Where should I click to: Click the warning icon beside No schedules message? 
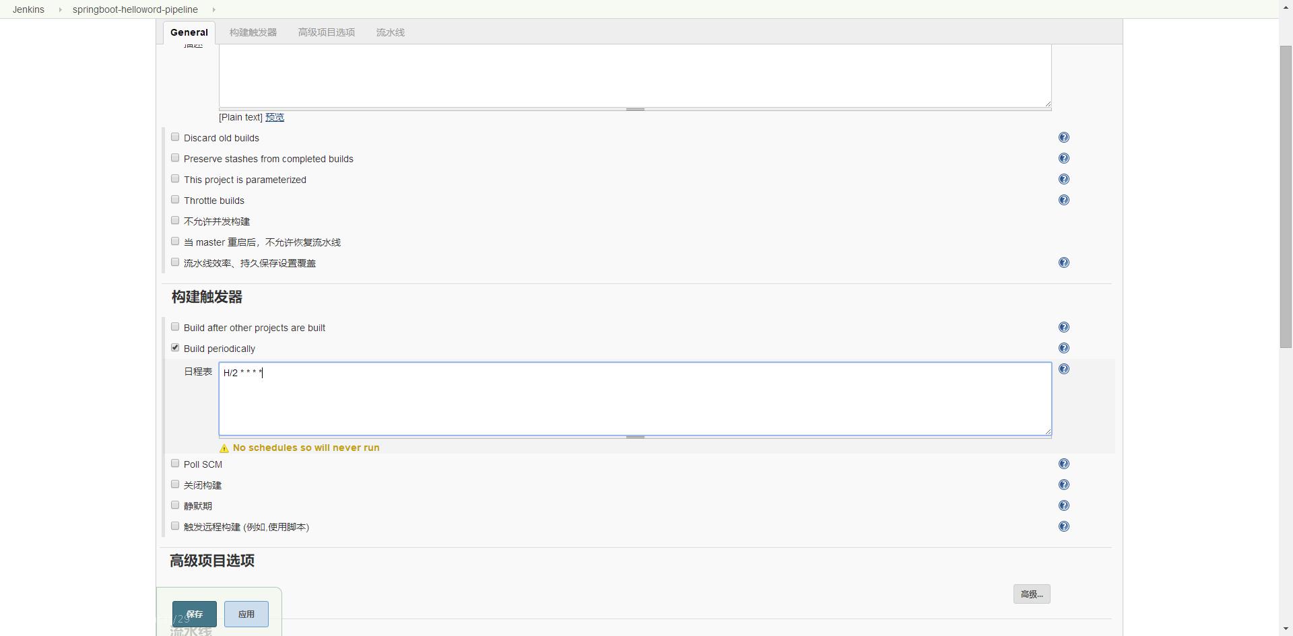point(224,448)
